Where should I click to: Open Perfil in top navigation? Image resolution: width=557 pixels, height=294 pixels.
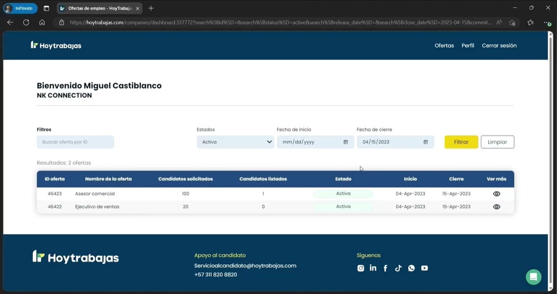[468, 45]
